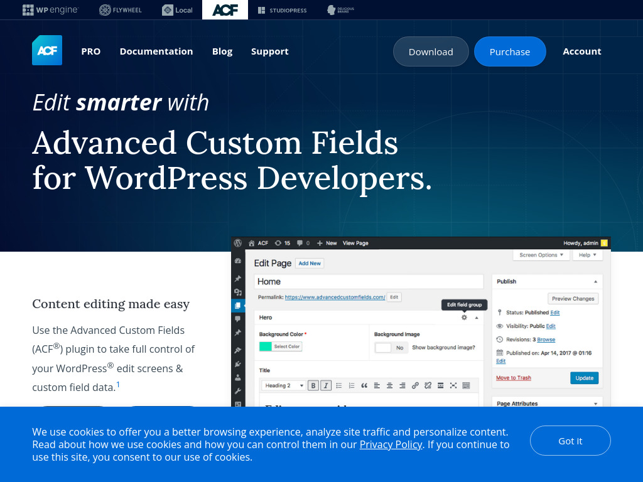Click Howdy, admin user menu
Image resolution: width=643 pixels, height=482 pixels.
[x=585, y=243]
